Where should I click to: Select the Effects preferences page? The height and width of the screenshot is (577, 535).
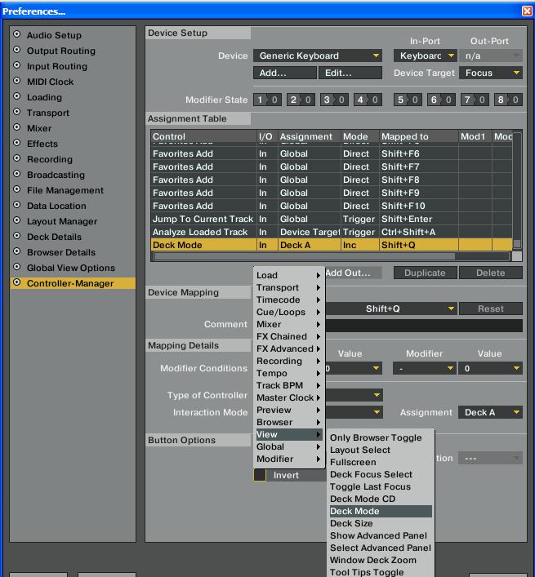[x=42, y=144]
